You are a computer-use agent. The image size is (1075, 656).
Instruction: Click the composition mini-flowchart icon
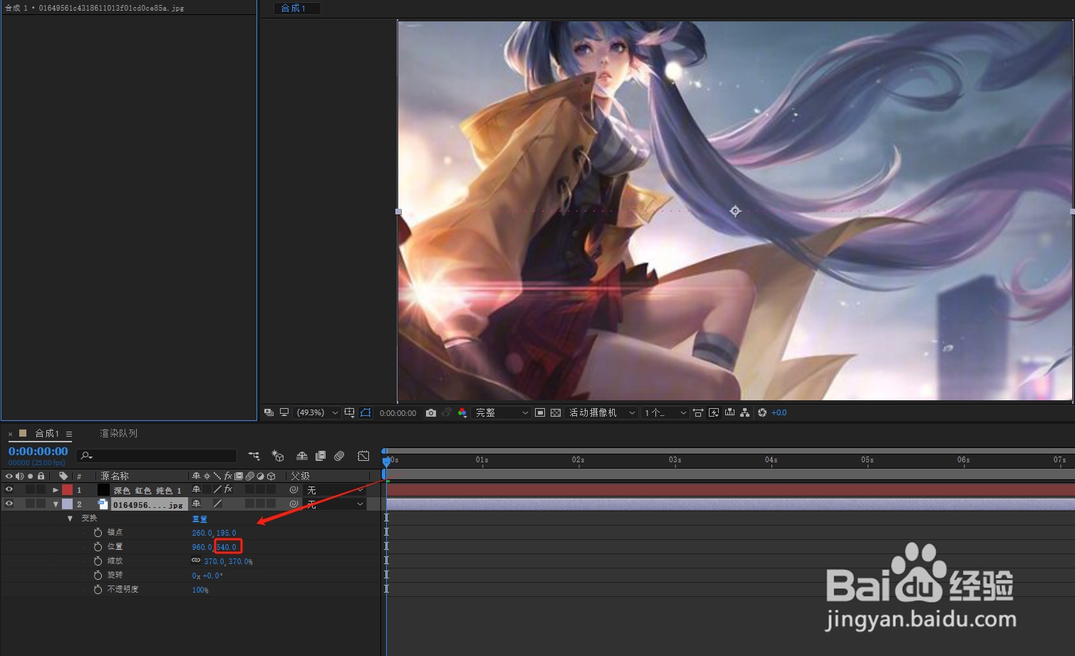click(254, 456)
